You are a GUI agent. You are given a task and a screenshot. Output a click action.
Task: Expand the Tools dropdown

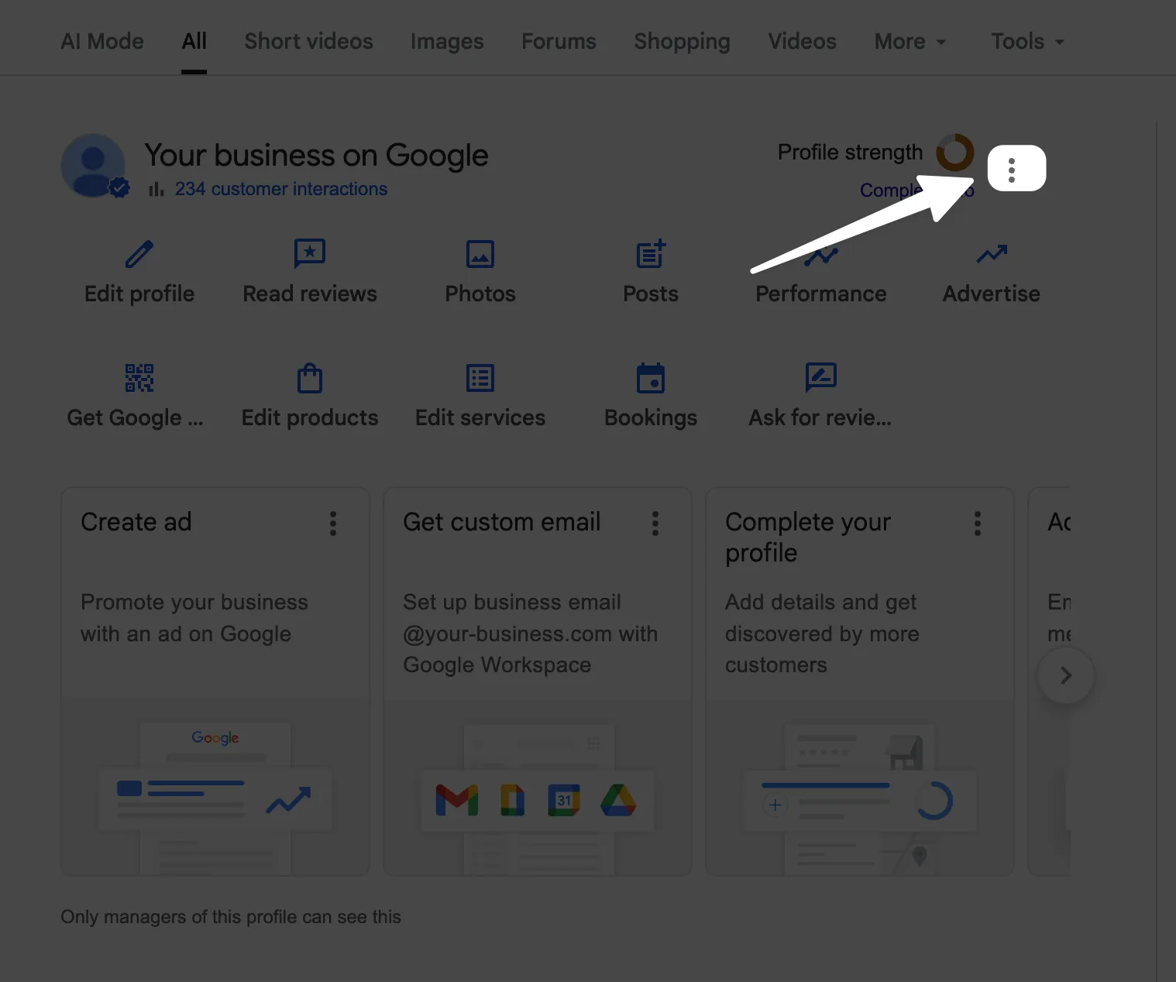click(x=1027, y=42)
